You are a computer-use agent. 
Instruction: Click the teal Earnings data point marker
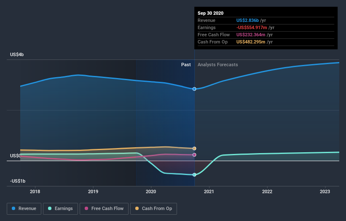pyautogui.click(x=194, y=175)
